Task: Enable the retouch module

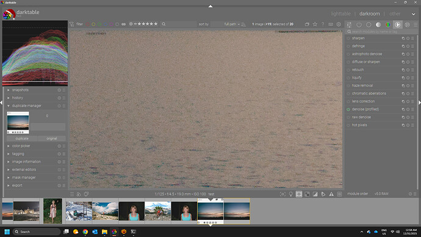Action: (x=348, y=70)
